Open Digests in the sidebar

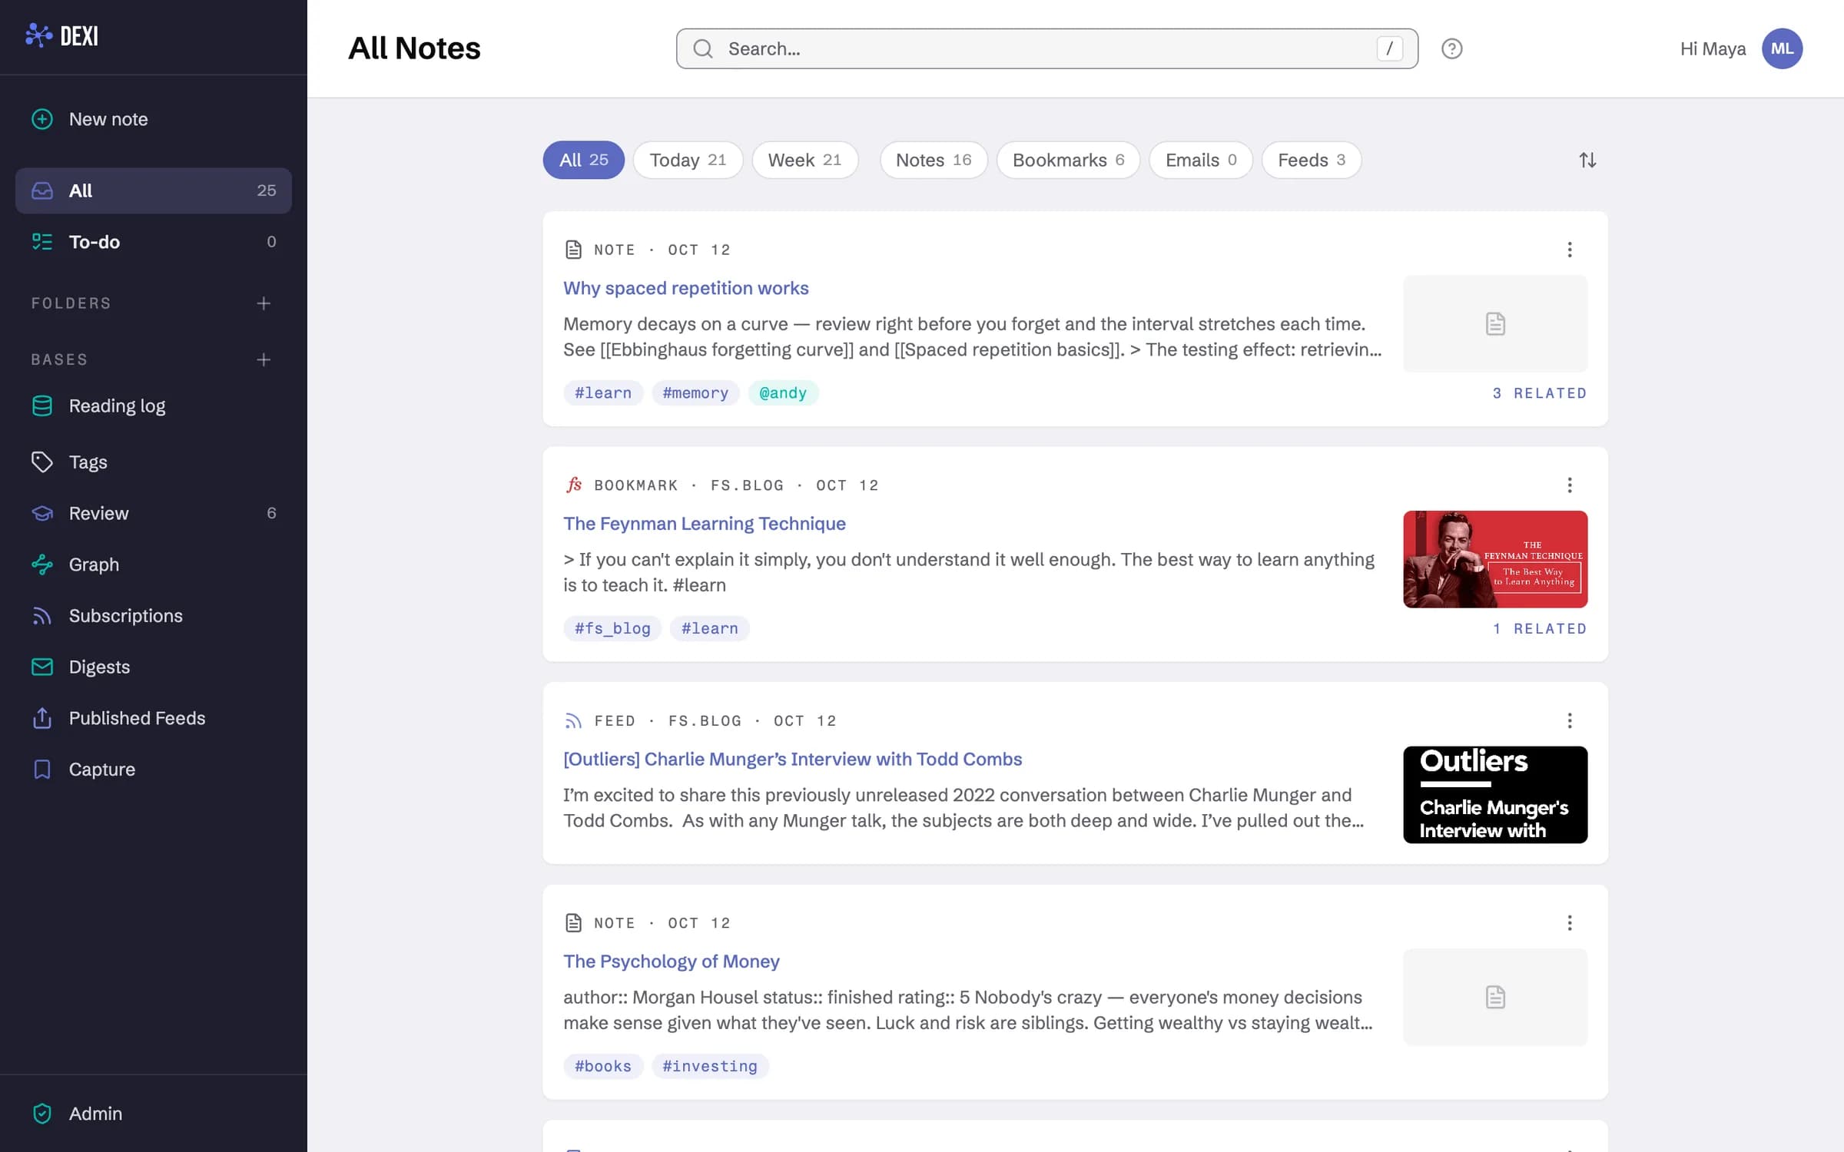[x=154, y=667]
